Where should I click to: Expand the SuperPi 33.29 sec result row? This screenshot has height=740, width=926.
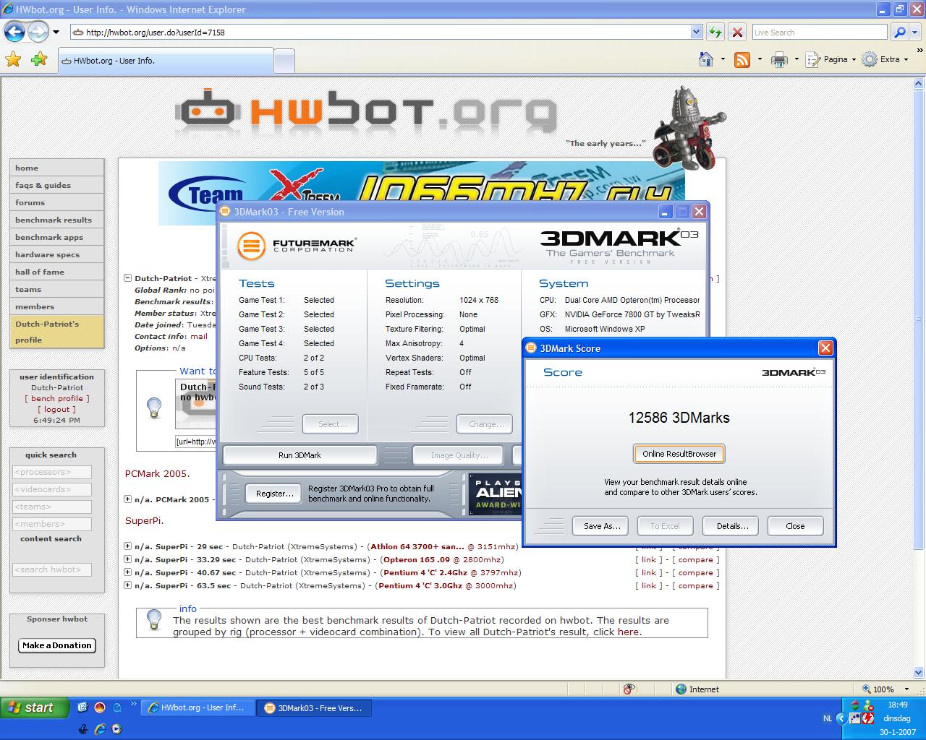128,559
